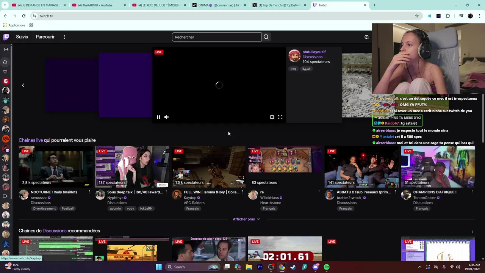The image size is (485, 273).
Task: Open the Kaydop channel name
Action: [x=190, y=198]
